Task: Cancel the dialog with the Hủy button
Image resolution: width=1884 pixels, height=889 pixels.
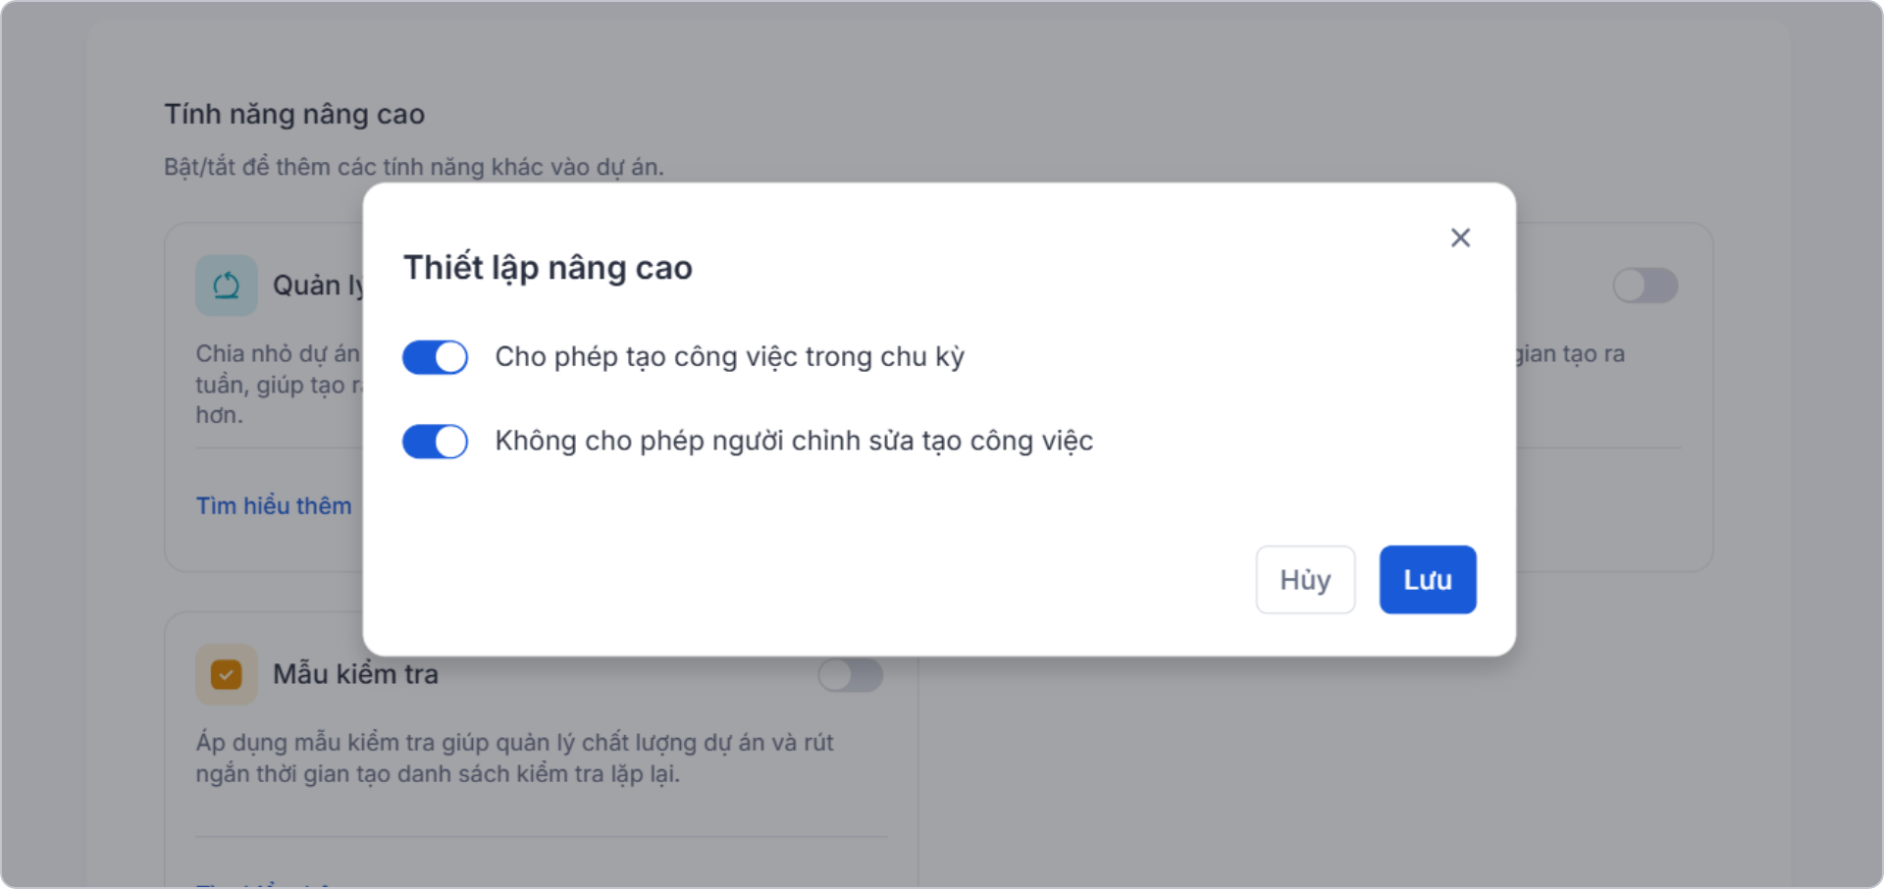Action: tap(1304, 579)
